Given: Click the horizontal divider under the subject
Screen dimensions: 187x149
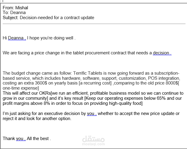Looking at the screenshot, I should (94, 24).
